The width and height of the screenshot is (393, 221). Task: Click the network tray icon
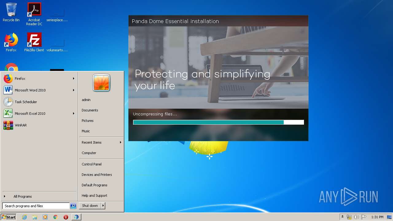pos(349,217)
